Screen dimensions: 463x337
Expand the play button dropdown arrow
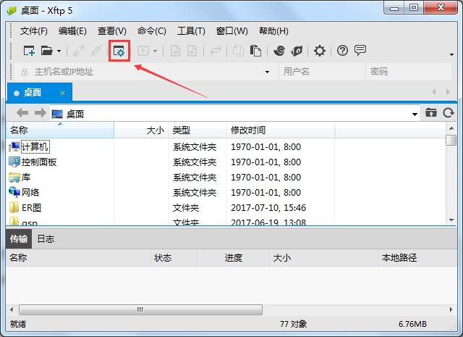point(155,51)
